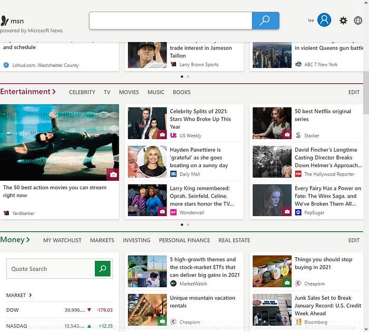This screenshot has width=369, height=332.
Task: Click the Matrix action movies large image
Action: 59,142
